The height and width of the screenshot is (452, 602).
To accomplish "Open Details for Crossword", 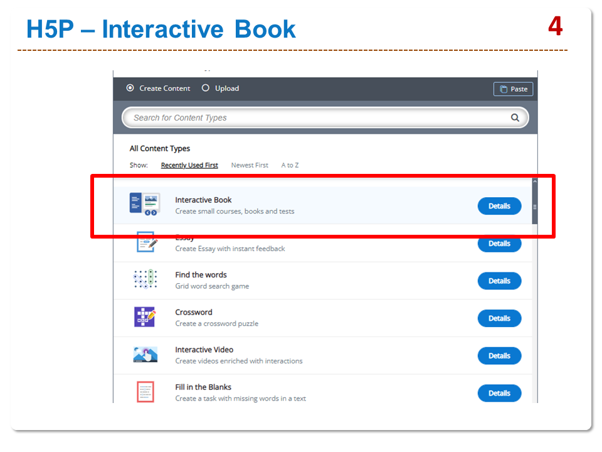I will (x=499, y=318).
